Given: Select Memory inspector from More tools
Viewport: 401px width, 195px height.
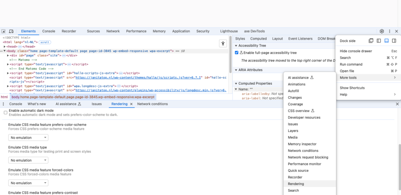Looking at the screenshot, I should pos(310,144).
